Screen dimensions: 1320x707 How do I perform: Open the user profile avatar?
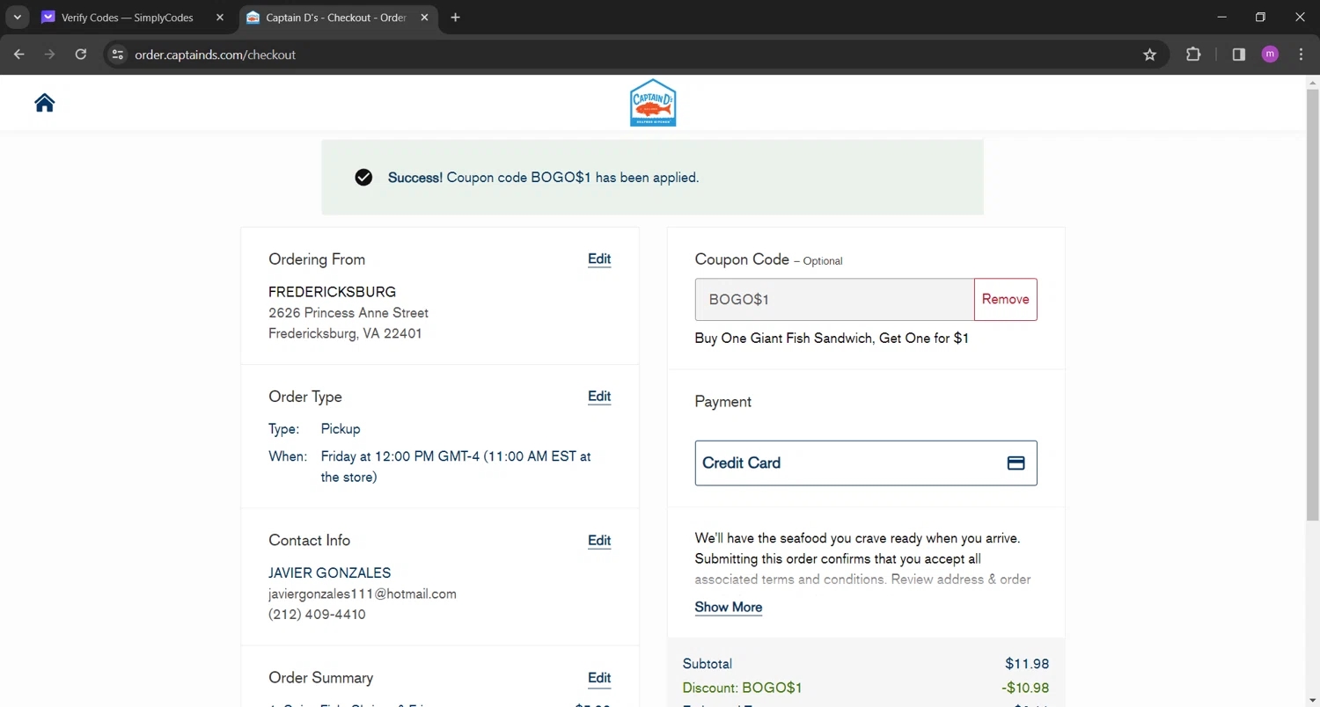1269,55
